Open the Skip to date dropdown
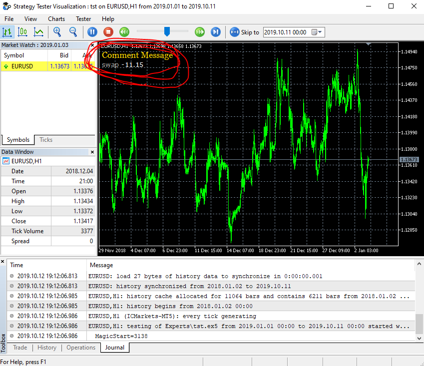 click(320, 32)
